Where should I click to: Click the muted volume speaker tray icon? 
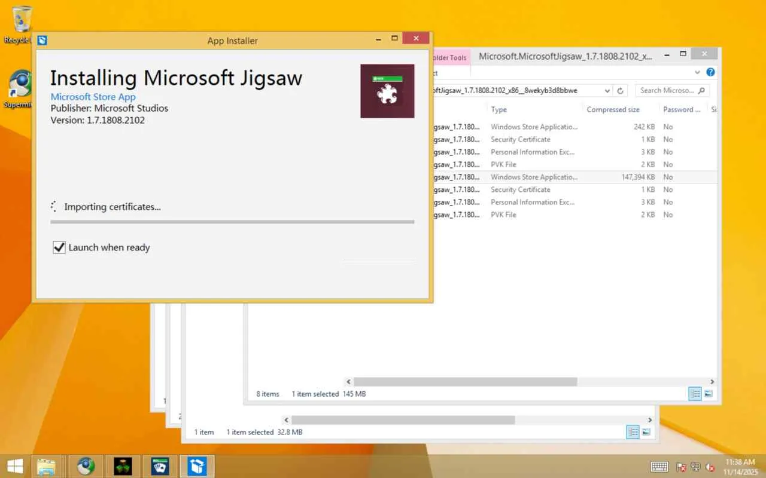(x=710, y=467)
